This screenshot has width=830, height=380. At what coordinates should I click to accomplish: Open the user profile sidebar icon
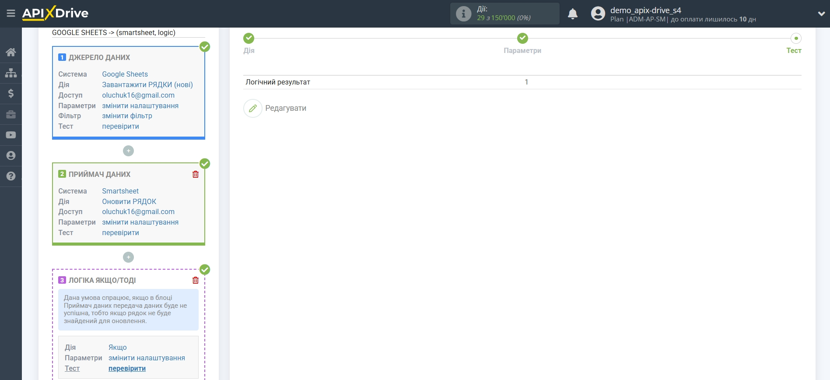point(11,155)
